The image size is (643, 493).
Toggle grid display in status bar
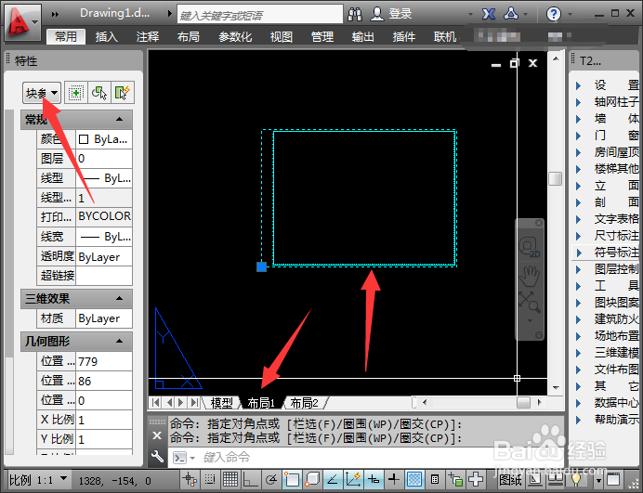click(x=230, y=479)
